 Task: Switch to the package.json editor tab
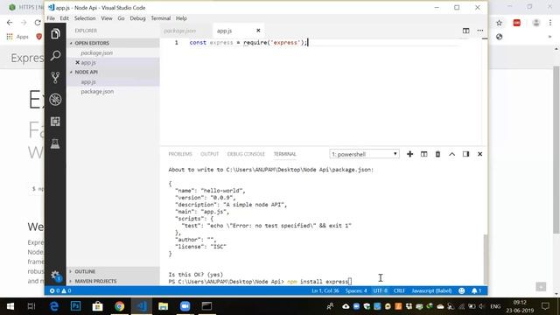coord(180,31)
